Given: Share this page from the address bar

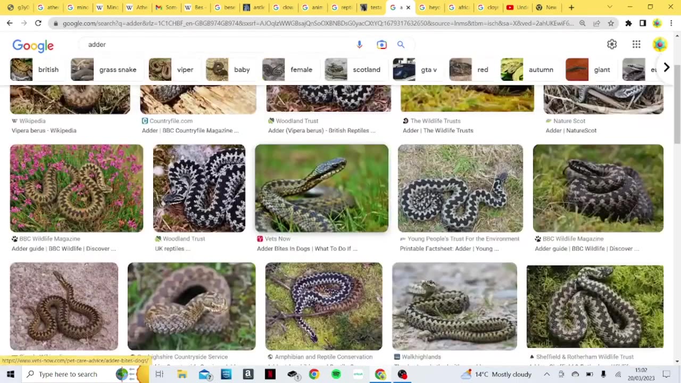Looking at the screenshot, I should pyautogui.click(x=596, y=23).
